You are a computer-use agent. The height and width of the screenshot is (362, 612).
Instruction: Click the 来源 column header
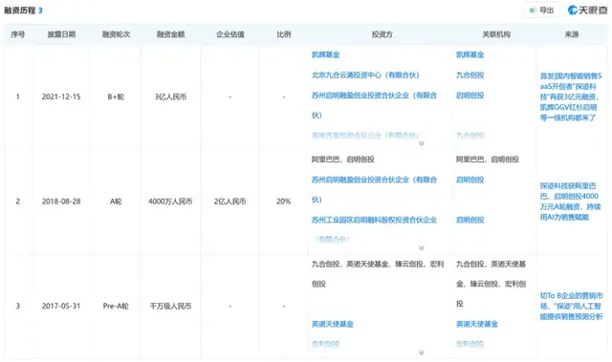coord(572,34)
